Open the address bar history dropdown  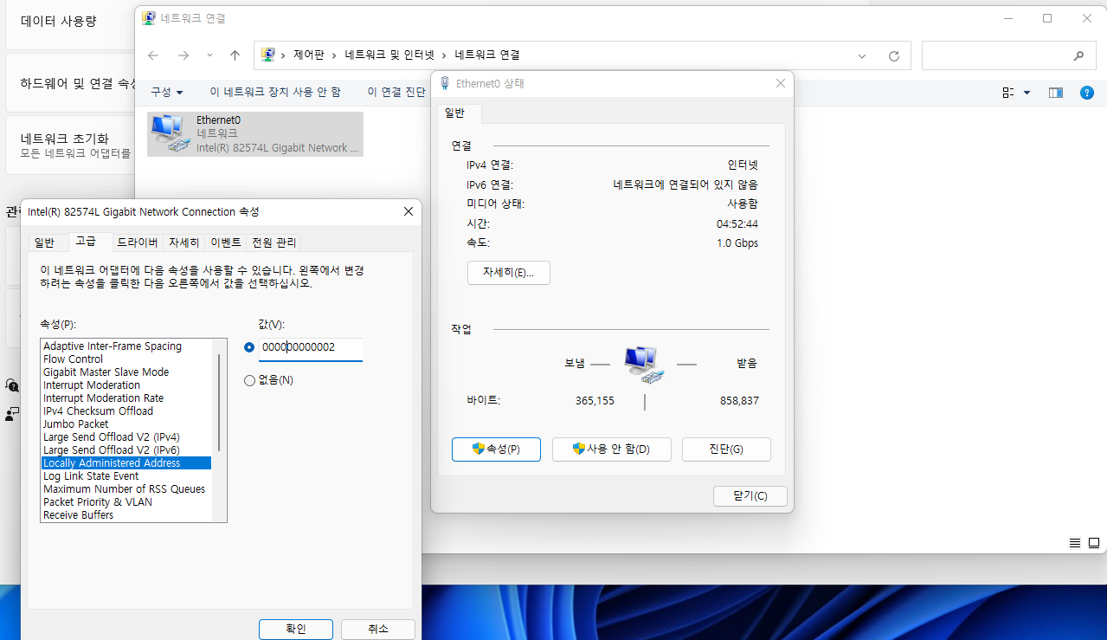(x=862, y=55)
